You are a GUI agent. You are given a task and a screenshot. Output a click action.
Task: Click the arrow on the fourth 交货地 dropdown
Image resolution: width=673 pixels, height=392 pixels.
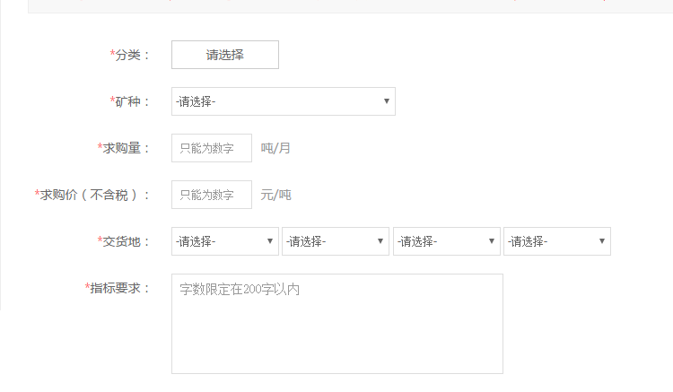pos(602,241)
